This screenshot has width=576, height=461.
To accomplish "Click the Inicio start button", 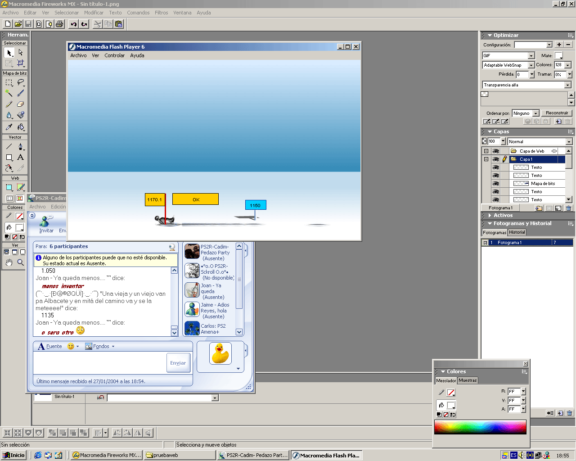I will pyautogui.click(x=13, y=455).
